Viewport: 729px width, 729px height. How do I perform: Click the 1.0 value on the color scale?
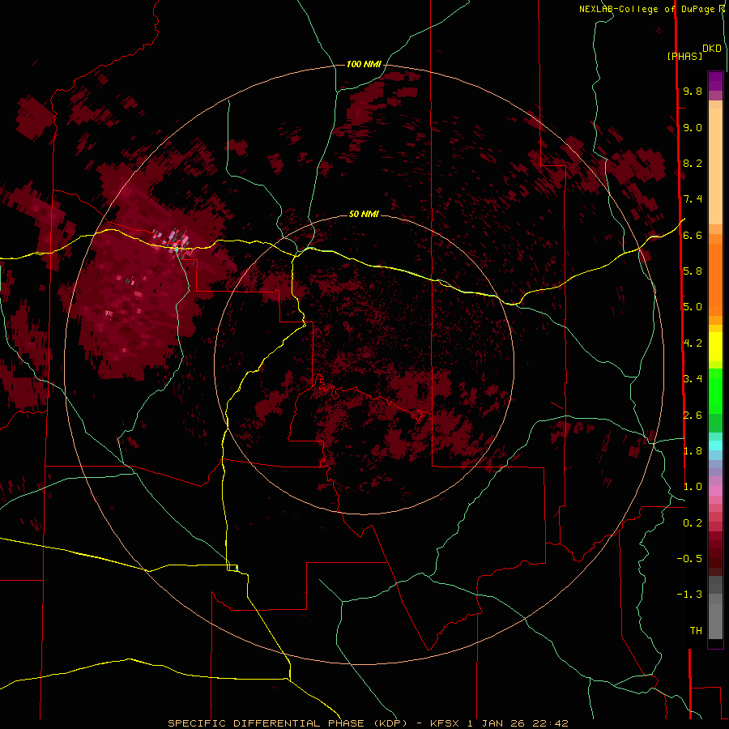[x=693, y=486]
